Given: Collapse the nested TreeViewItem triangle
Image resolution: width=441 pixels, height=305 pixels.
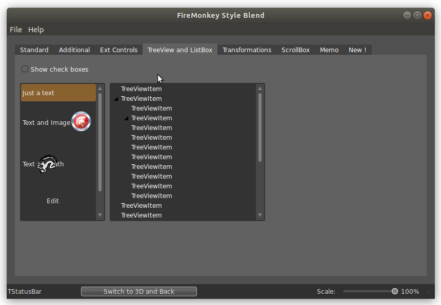Looking at the screenshot, I should (x=126, y=118).
